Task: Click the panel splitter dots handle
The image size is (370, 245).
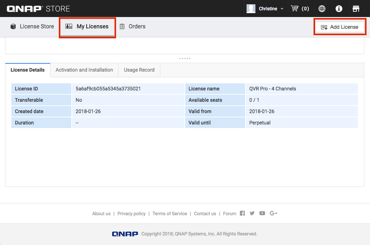Action: (185, 58)
